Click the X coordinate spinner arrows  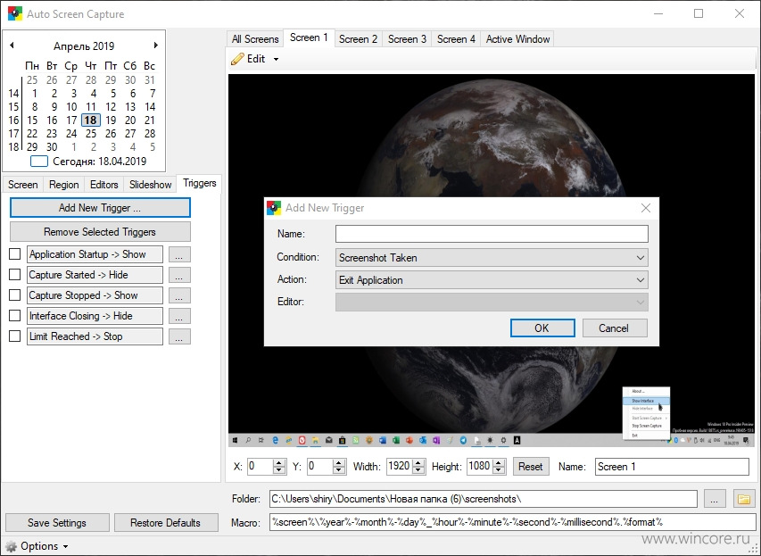[279, 467]
